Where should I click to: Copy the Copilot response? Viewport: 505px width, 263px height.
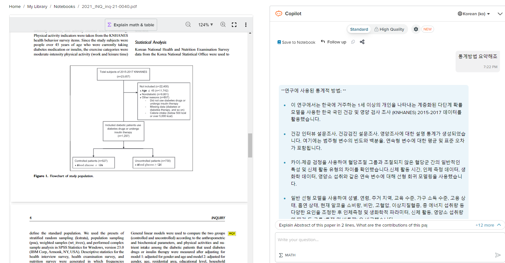click(x=353, y=42)
